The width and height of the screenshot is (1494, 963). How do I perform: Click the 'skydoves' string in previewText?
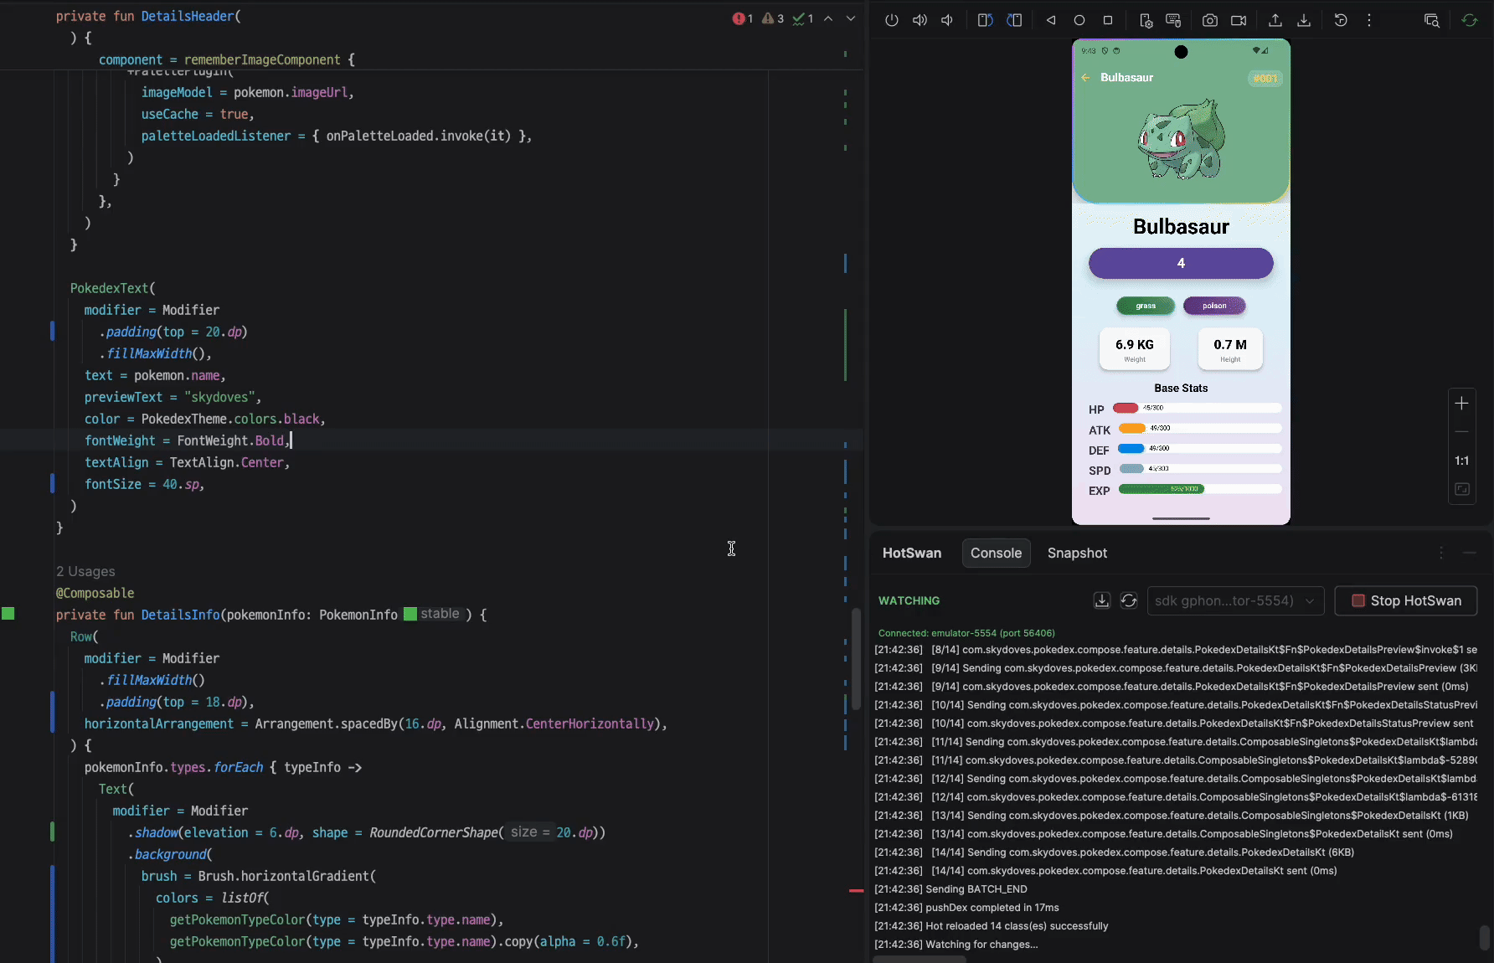[x=219, y=397]
